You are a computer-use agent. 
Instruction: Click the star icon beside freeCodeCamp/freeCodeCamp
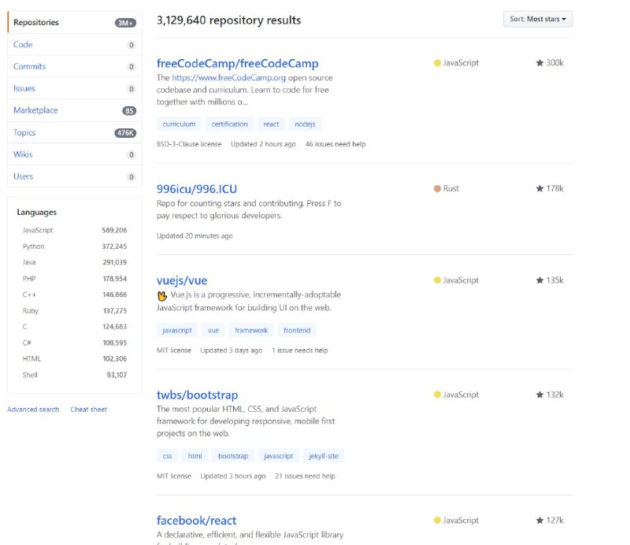tap(540, 63)
